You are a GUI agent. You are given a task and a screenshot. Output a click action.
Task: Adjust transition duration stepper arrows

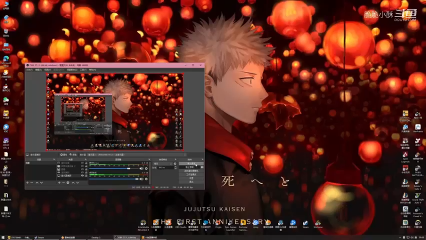point(176,167)
